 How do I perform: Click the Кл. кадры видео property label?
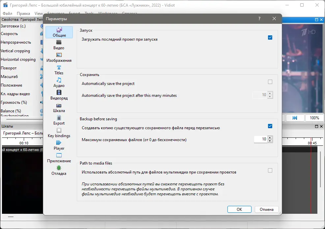click(x=15, y=94)
